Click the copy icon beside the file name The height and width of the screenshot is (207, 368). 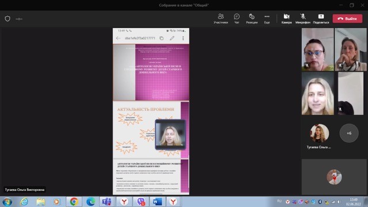click(162, 38)
